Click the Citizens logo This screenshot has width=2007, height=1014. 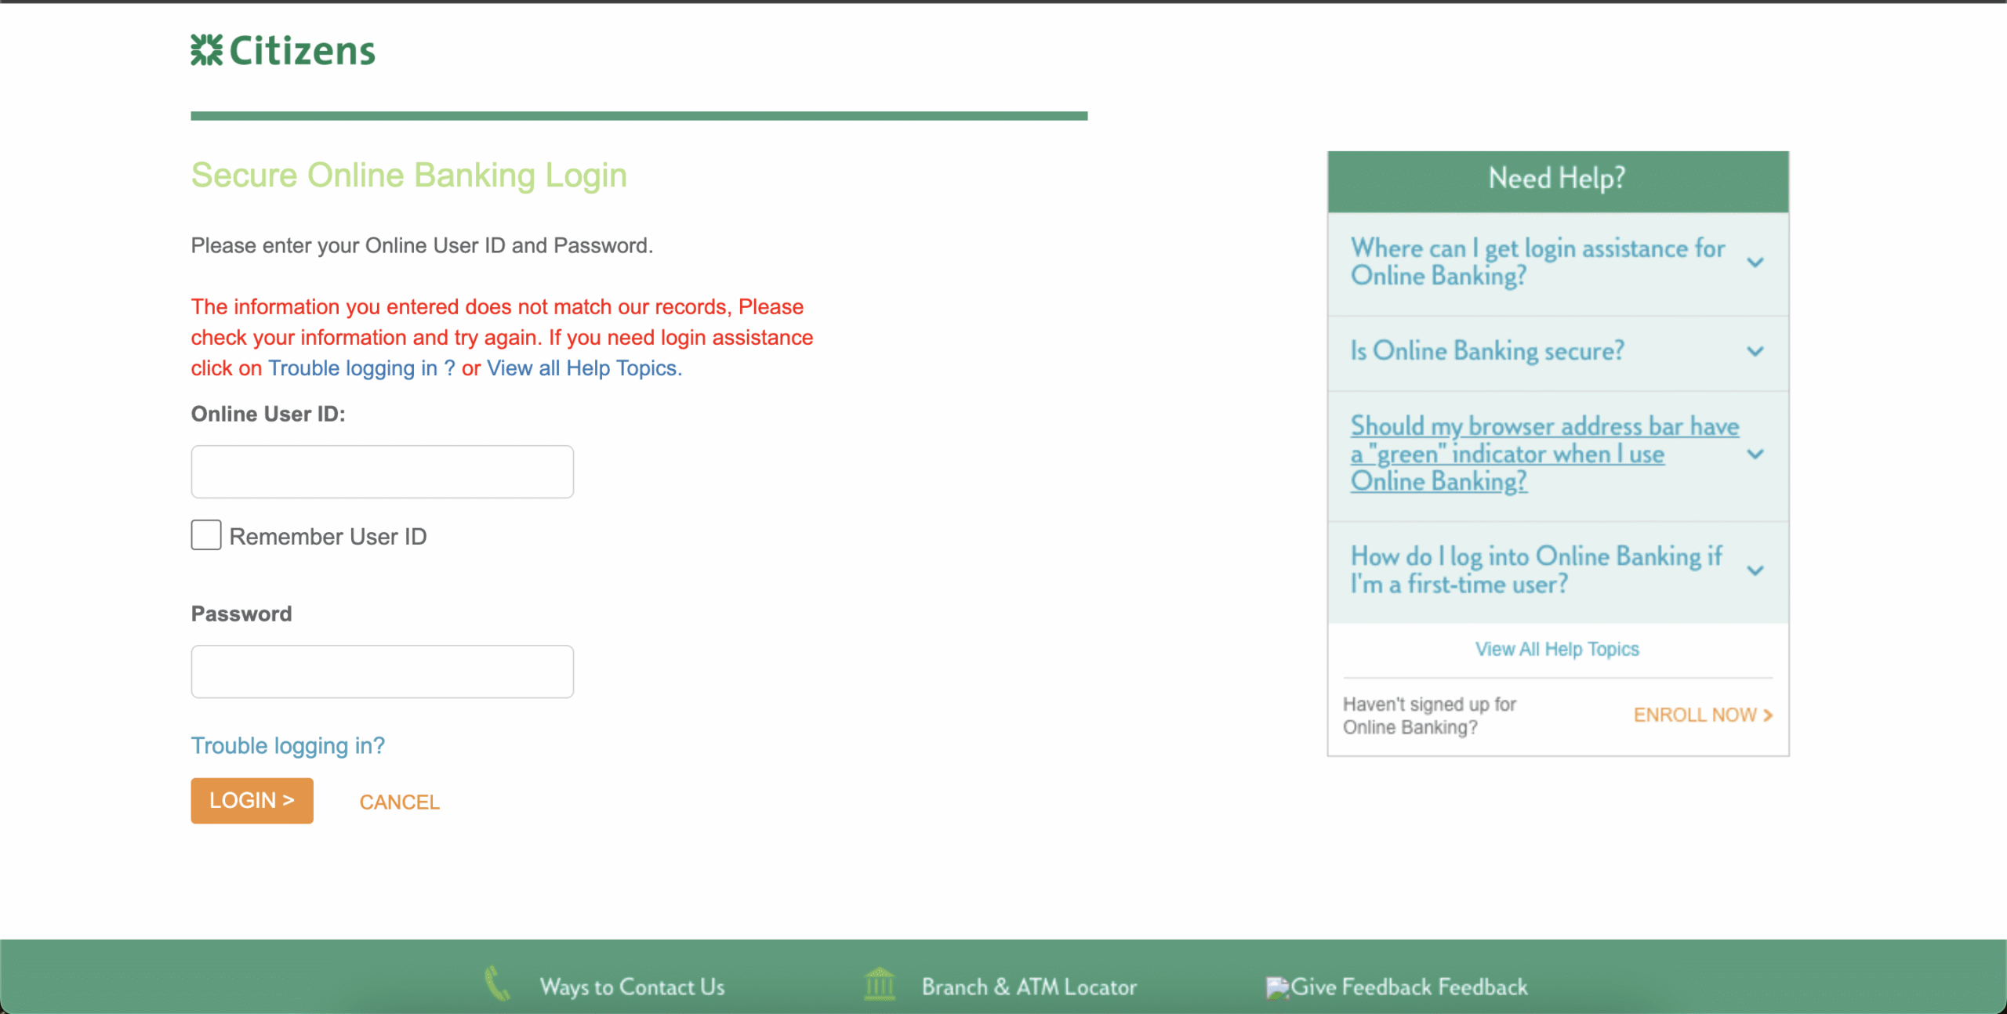point(283,51)
